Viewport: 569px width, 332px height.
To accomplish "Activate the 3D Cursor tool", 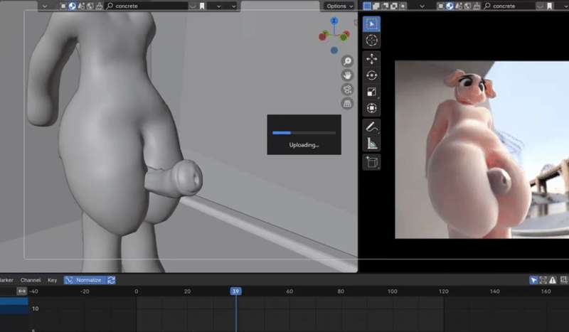I will (371, 41).
